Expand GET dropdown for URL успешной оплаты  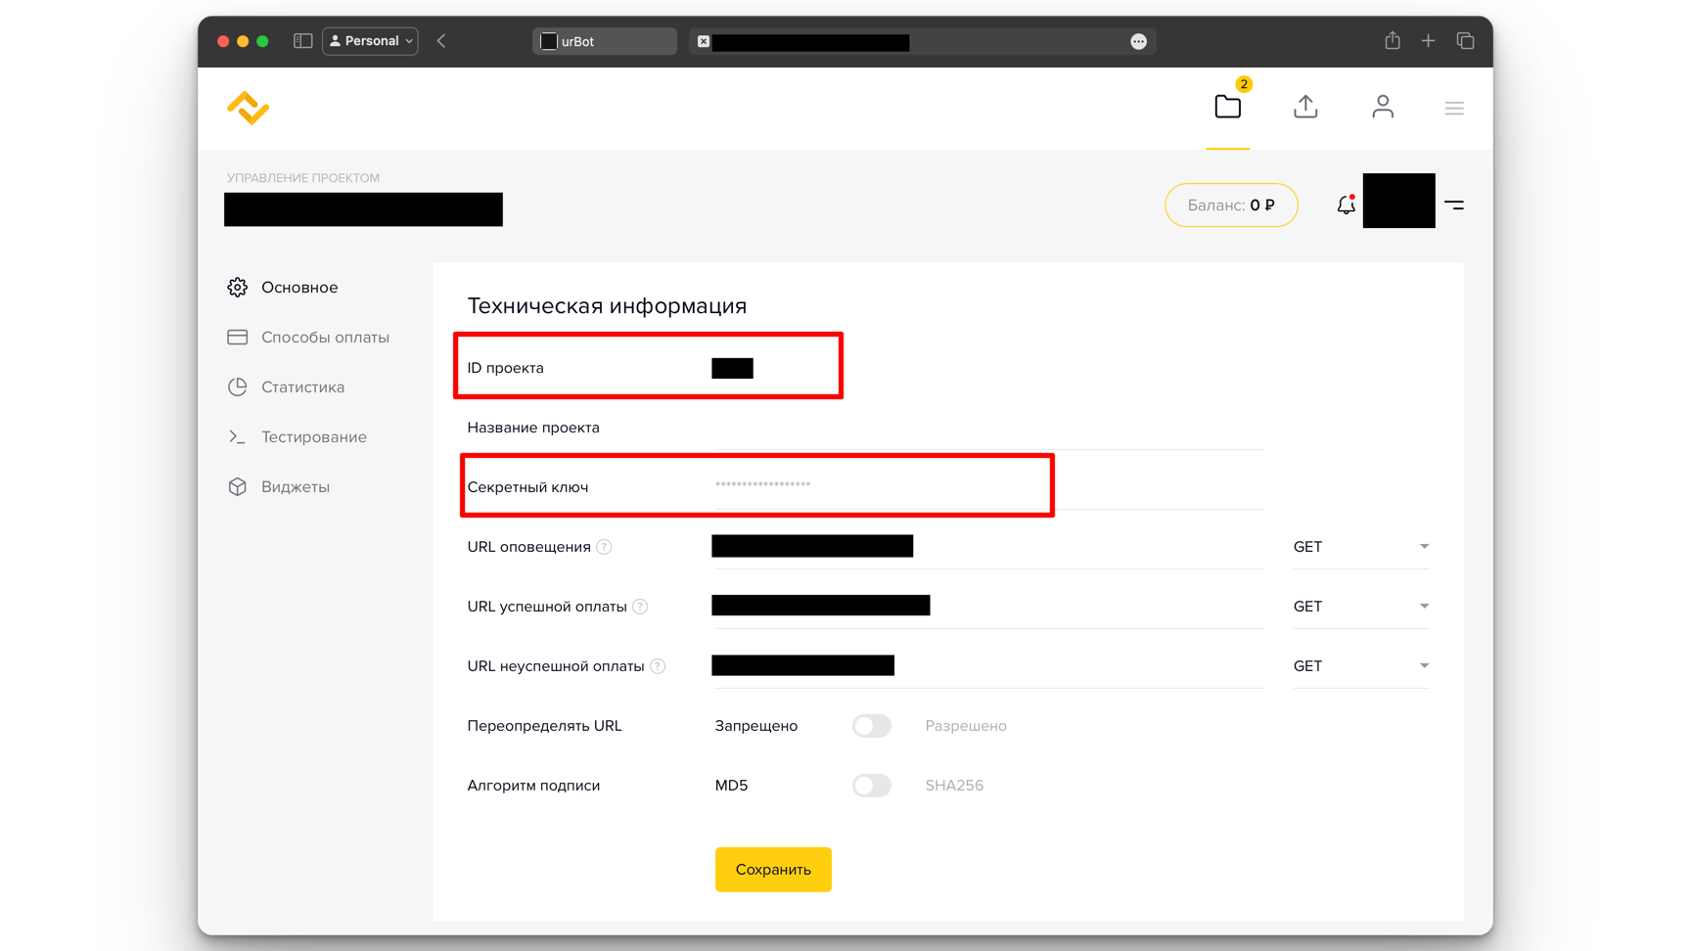tap(1360, 607)
